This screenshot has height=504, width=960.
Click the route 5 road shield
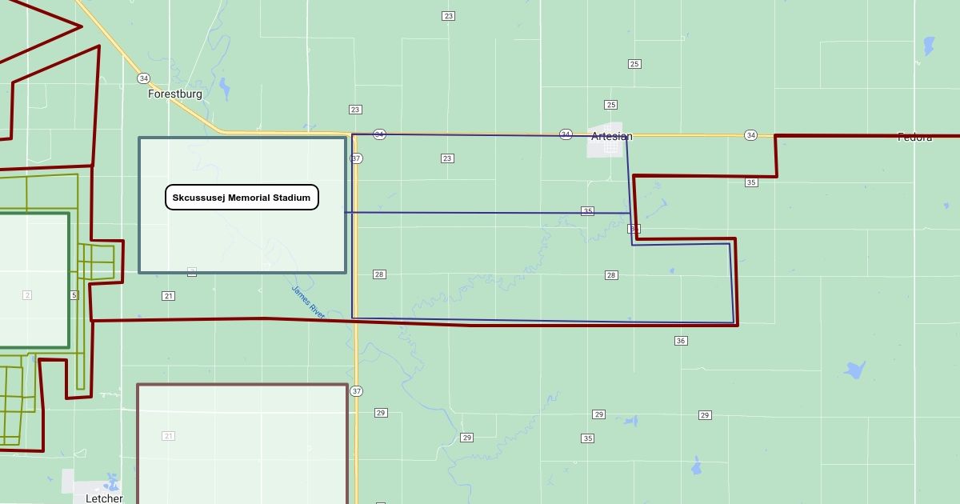(x=74, y=295)
